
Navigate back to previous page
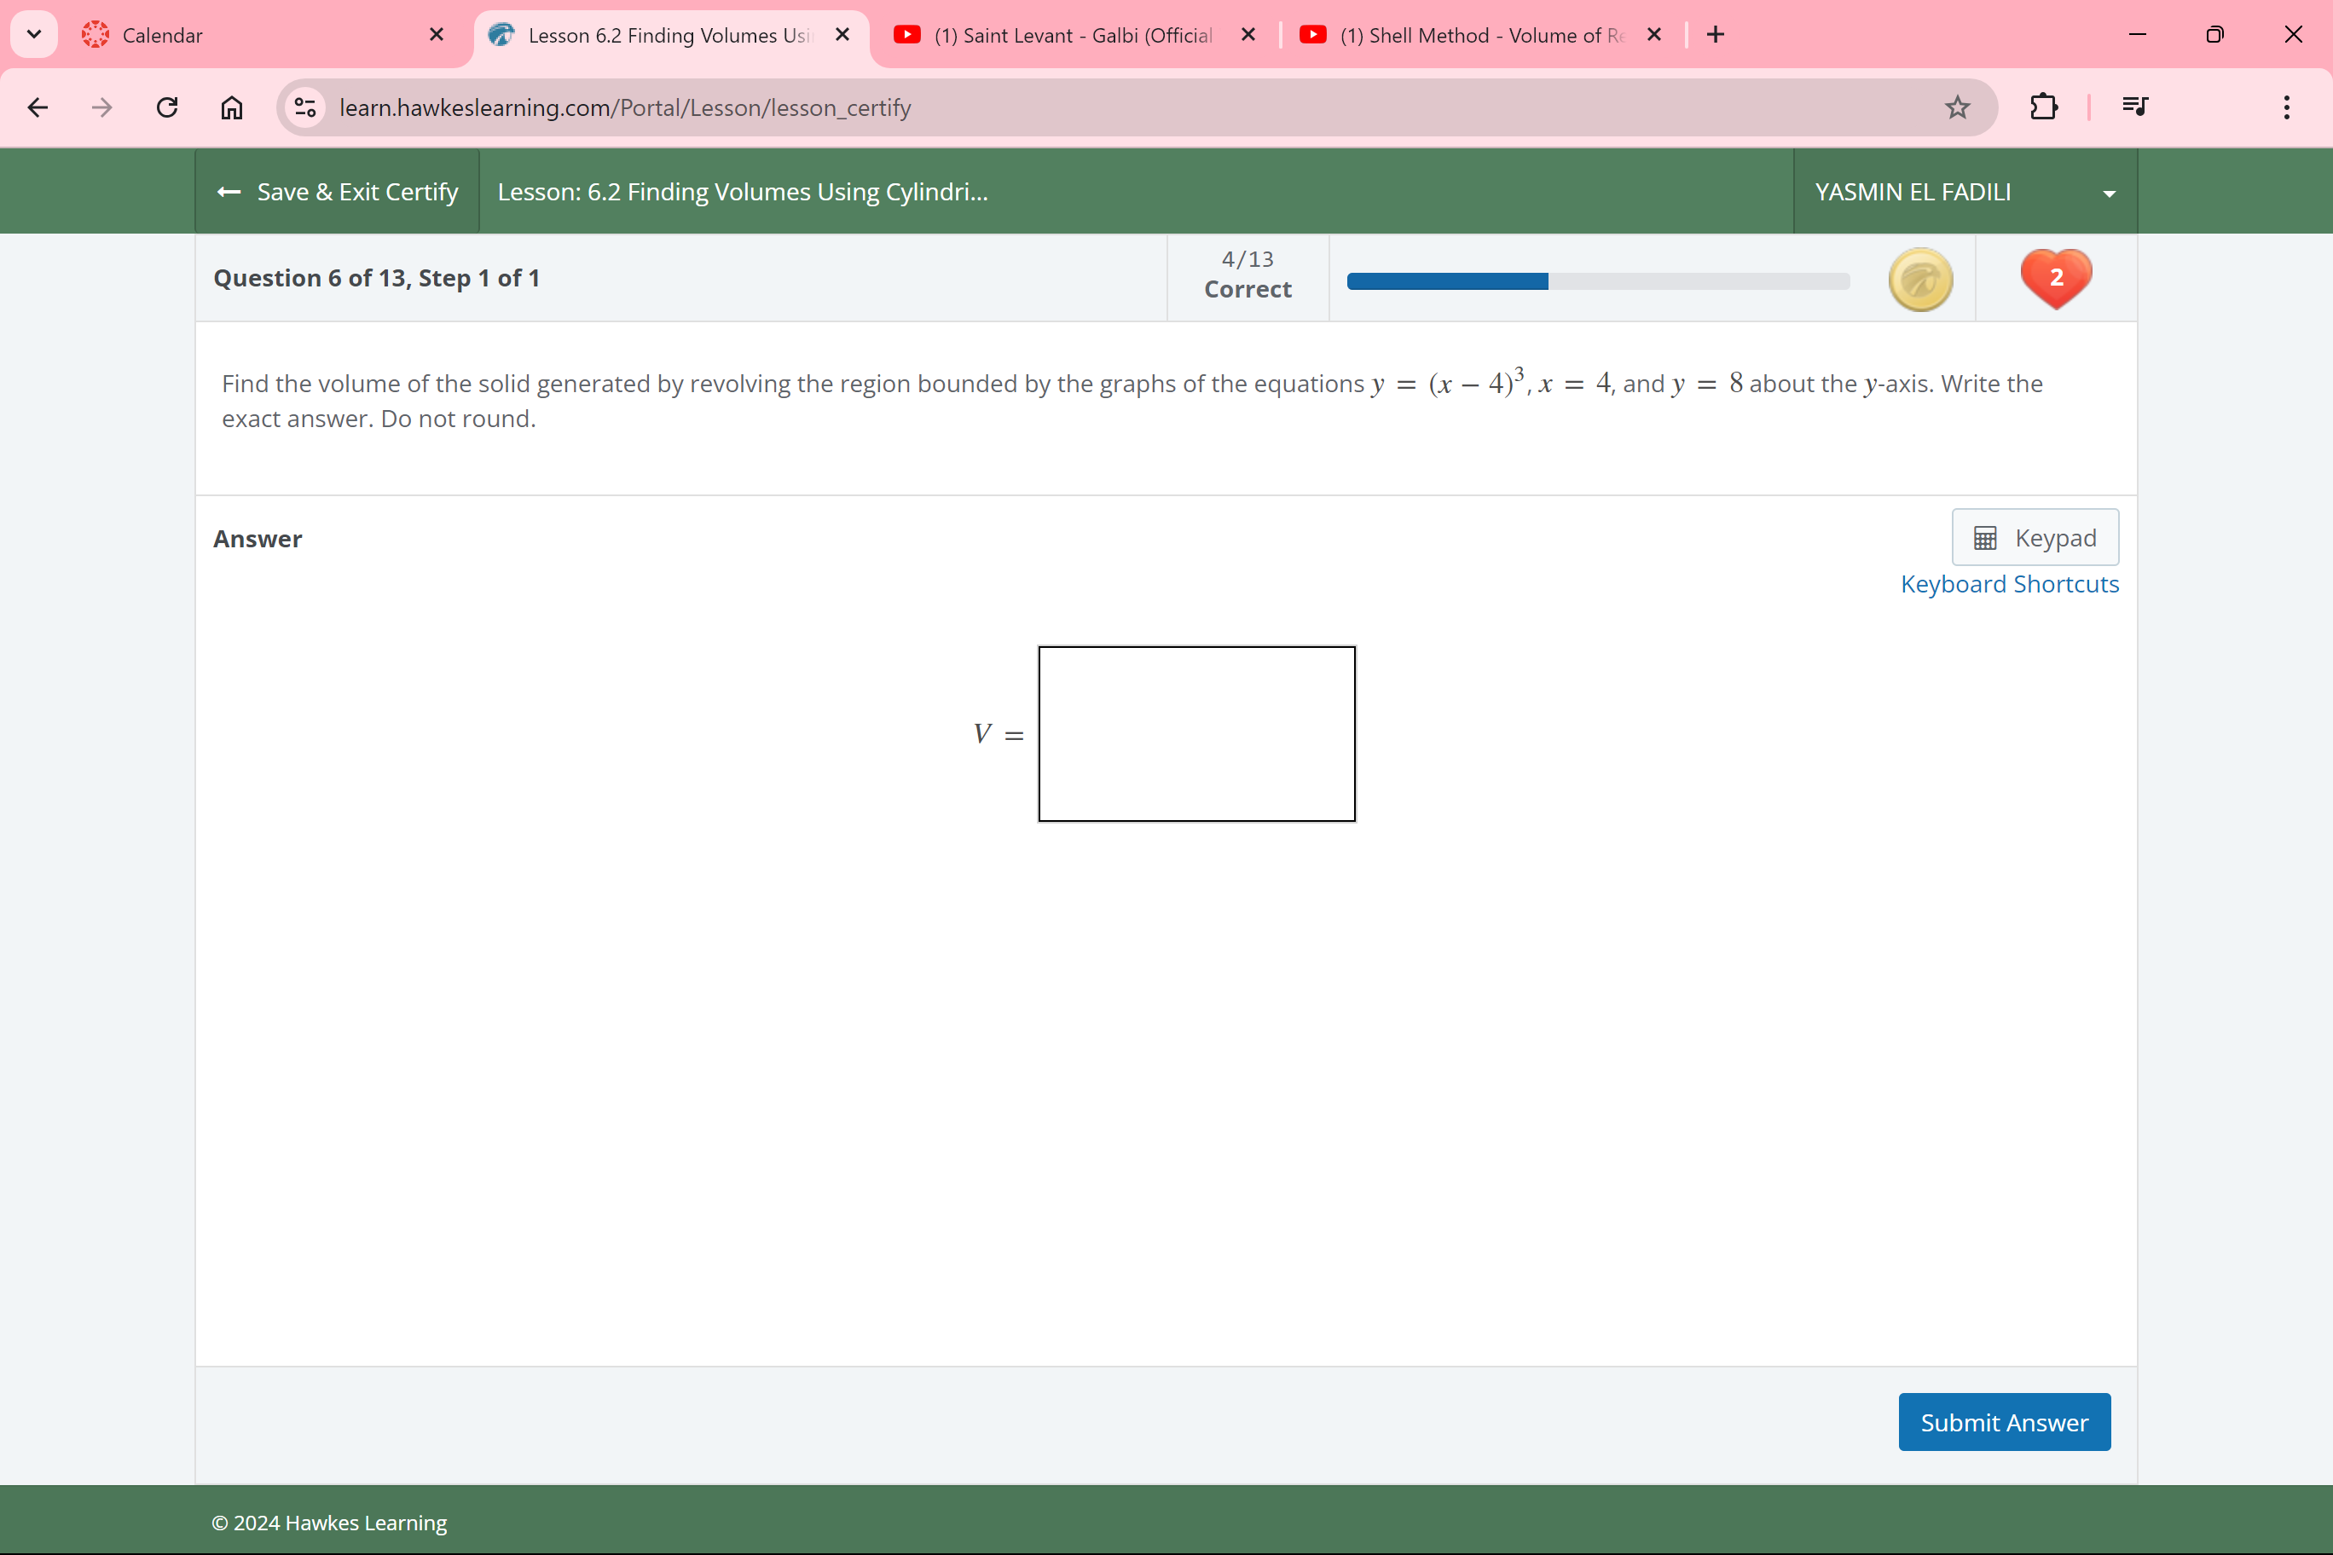pyautogui.click(x=38, y=107)
